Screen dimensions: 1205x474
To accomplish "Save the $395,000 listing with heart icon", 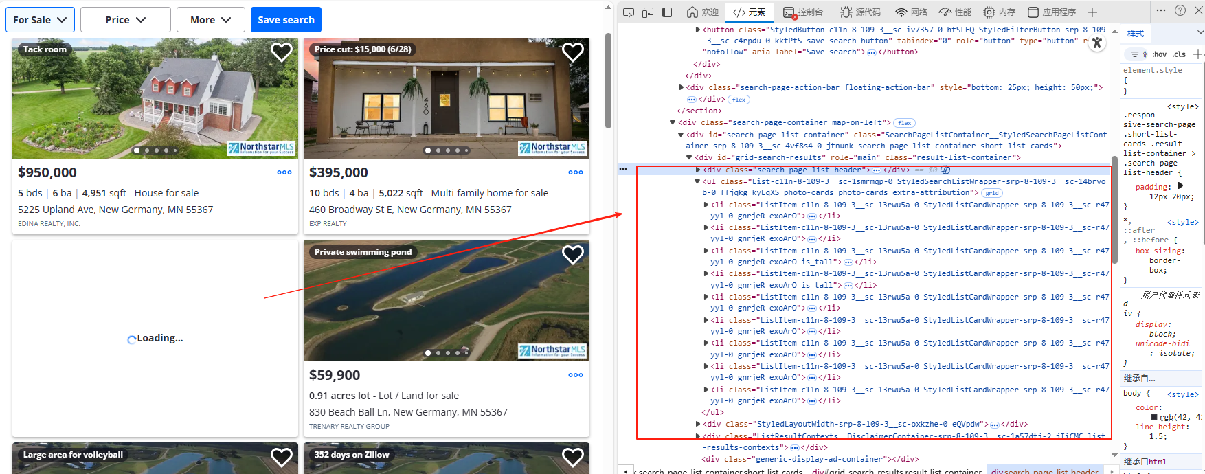I will point(573,52).
